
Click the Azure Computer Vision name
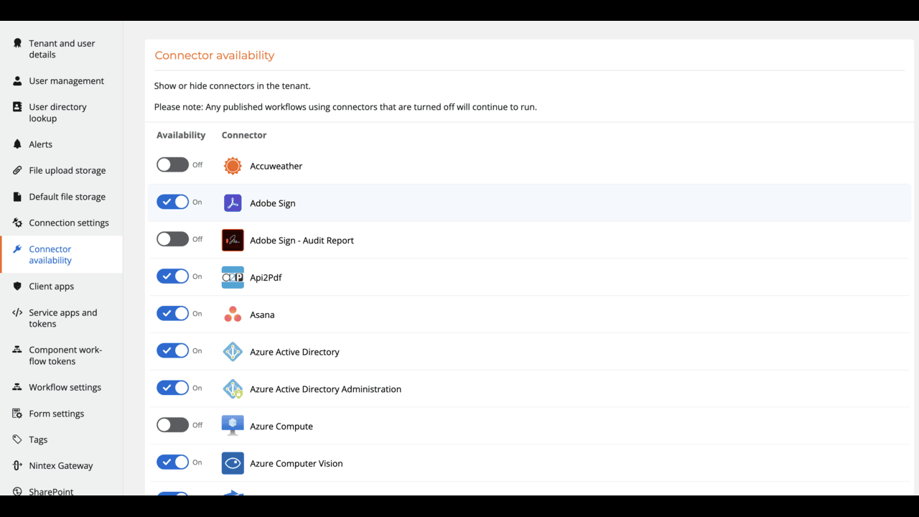tap(297, 464)
